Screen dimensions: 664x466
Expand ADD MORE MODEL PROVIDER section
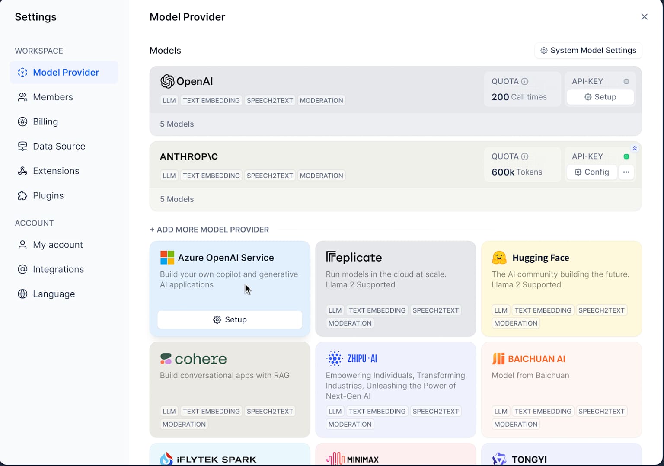[209, 230]
